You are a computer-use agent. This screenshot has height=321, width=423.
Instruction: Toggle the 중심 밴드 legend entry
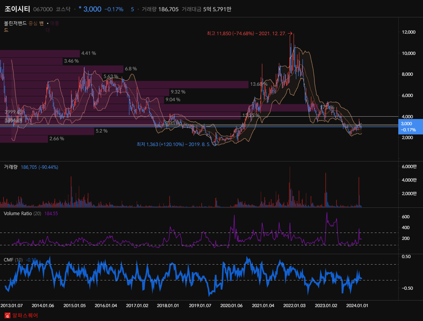(36, 24)
